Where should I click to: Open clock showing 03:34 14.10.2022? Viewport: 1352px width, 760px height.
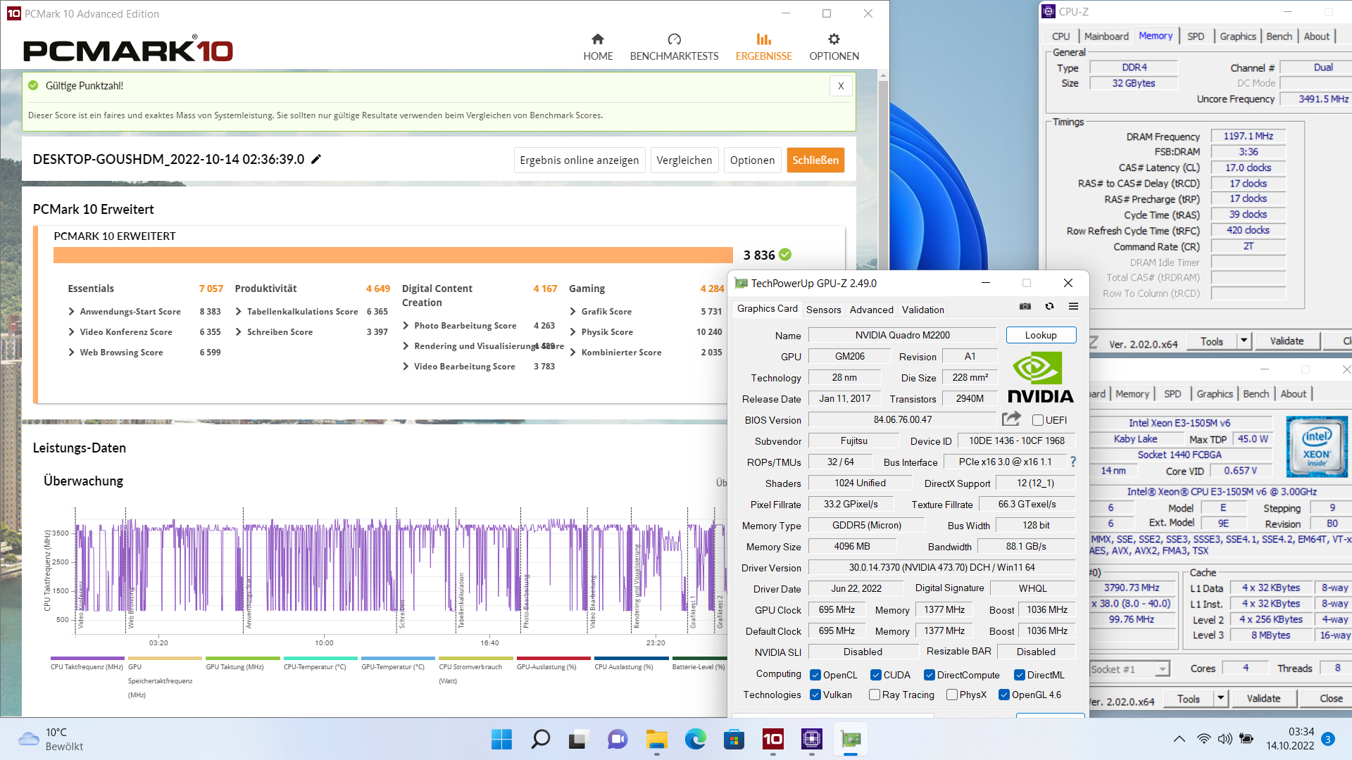click(x=1290, y=739)
